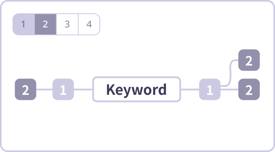Click connector between Keyword and right 1 node
Viewport: 275px width, 152px height.
coord(190,89)
